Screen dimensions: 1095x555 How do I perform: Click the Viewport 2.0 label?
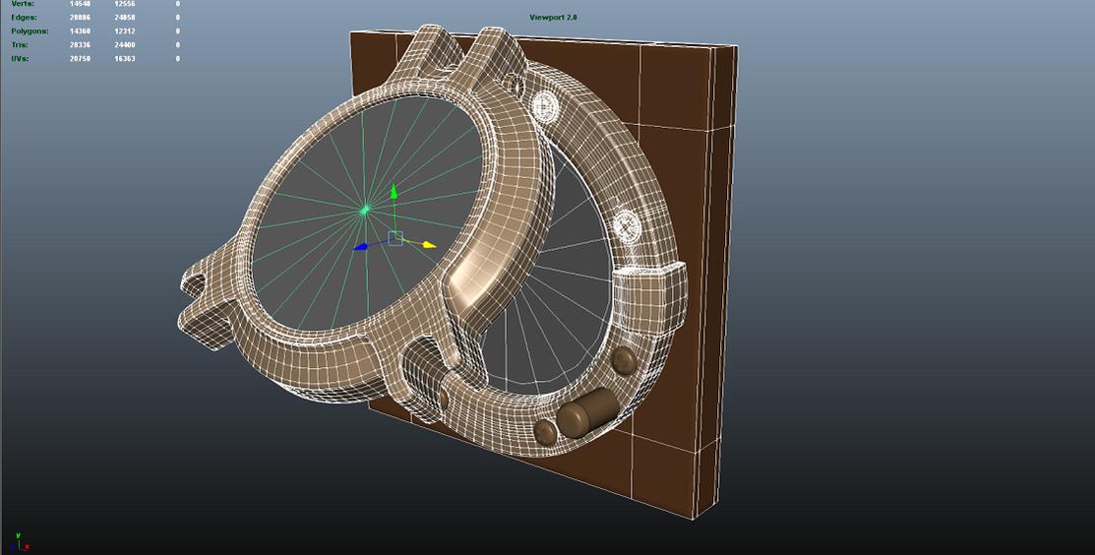click(x=553, y=18)
